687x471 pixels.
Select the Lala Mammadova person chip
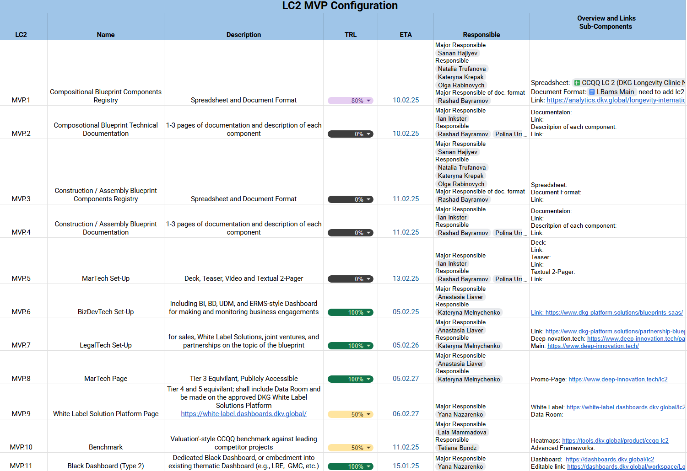462,432
